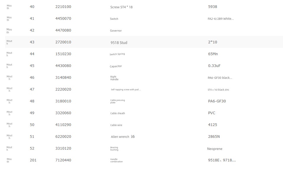Select the Handle combination row
This screenshot has height=170, width=283.
pos(144,160)
